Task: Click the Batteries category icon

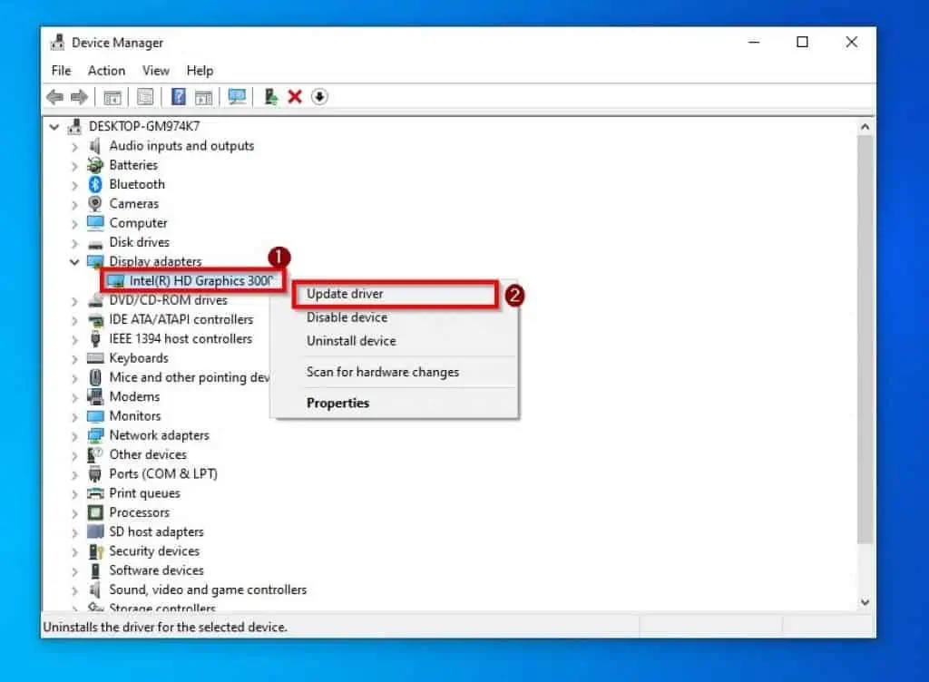Action: tap(94, 165)
